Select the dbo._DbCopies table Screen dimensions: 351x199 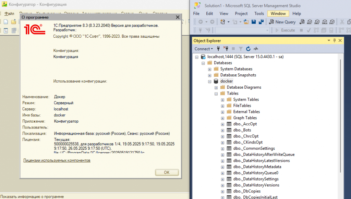point(247,191)
